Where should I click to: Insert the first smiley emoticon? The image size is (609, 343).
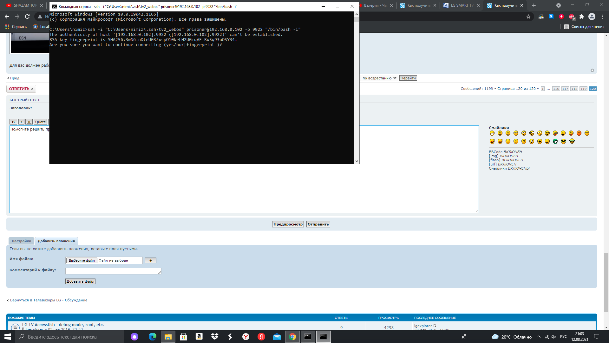pos(492,133)
